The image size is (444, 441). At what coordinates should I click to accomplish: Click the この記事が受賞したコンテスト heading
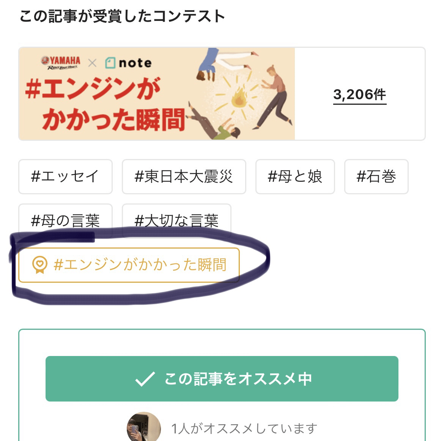[122, 16]
